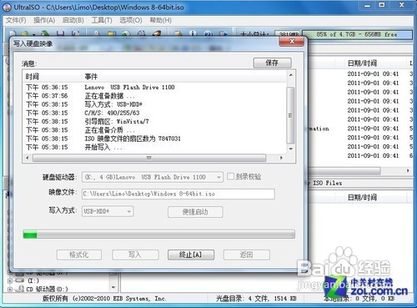Select the 正在准备数据 log row
417x308 pixels.
click(x=154, y=96)
